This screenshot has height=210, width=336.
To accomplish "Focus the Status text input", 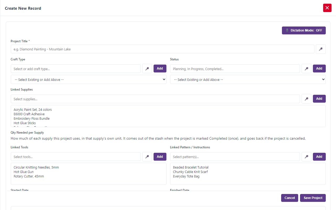I will [x=235, y=69].
